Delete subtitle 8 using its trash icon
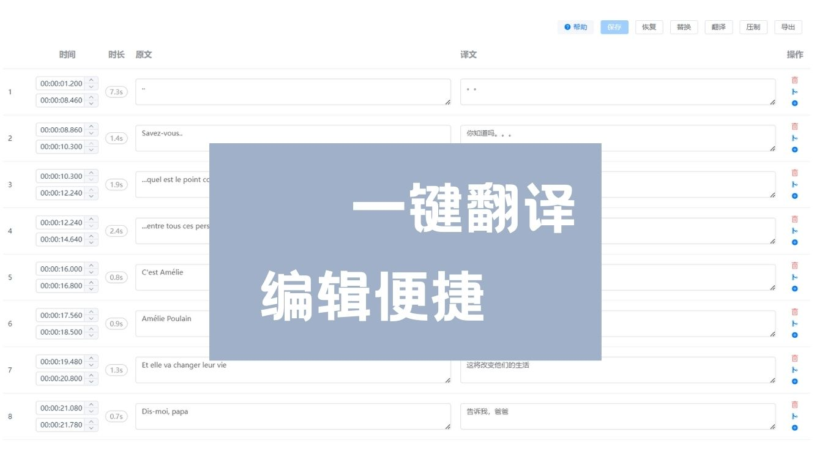The width and height of the screenshot is (836, 470). point(794,405)
